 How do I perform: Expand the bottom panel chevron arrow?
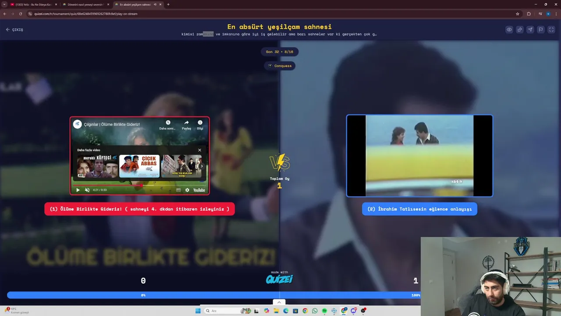coord(279,302)
